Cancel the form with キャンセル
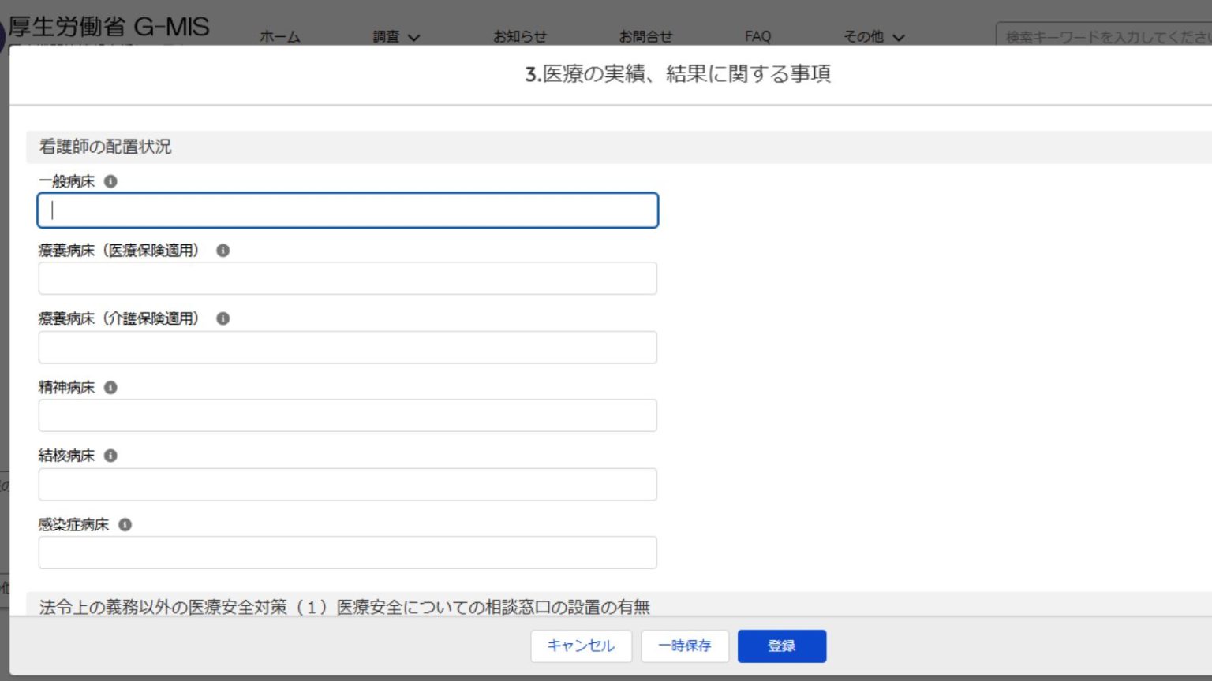This screenshot has width=1212, height=681. [x=582, y=646]
